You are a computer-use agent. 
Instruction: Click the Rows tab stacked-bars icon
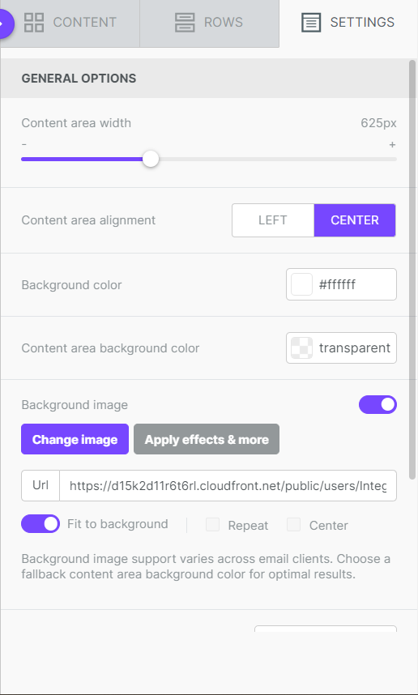point(185,22)
